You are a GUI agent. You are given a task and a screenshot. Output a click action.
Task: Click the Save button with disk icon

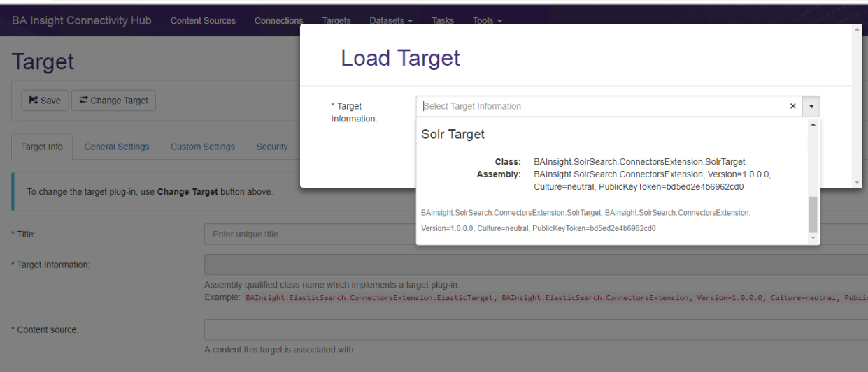pyautogui.click(x=45, y=101)
